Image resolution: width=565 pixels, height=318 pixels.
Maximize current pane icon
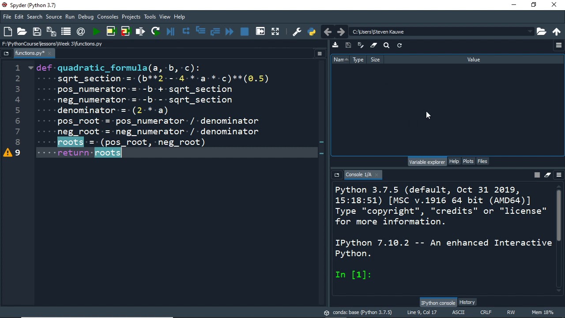coord(260,32)
